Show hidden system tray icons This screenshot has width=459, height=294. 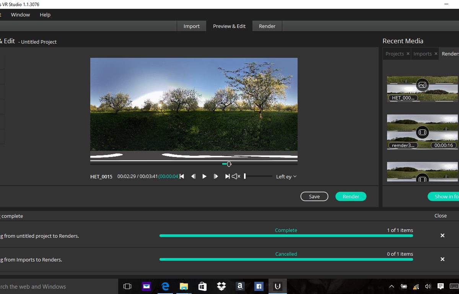pyautogui.click(x=392, y=286)
